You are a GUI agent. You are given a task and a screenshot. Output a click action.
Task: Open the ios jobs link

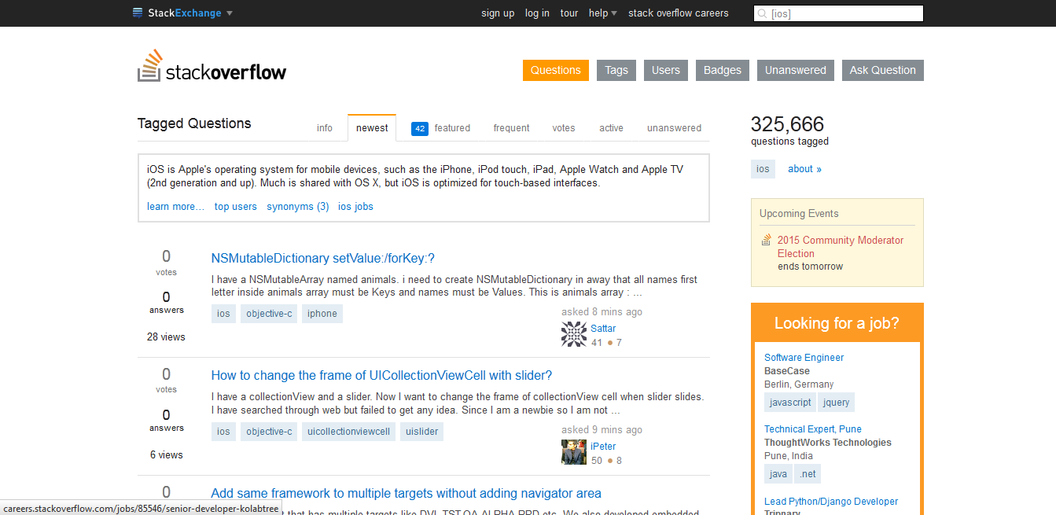pos(355,207)
